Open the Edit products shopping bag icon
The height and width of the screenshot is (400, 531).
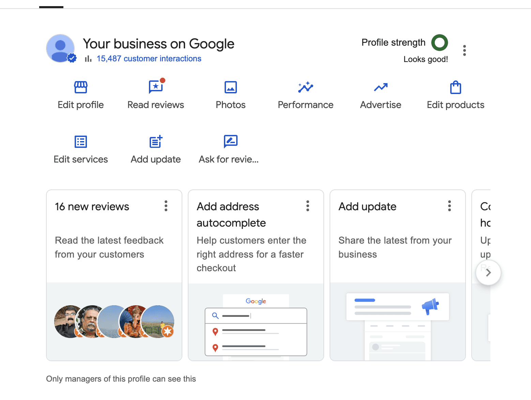pos(456,87)
